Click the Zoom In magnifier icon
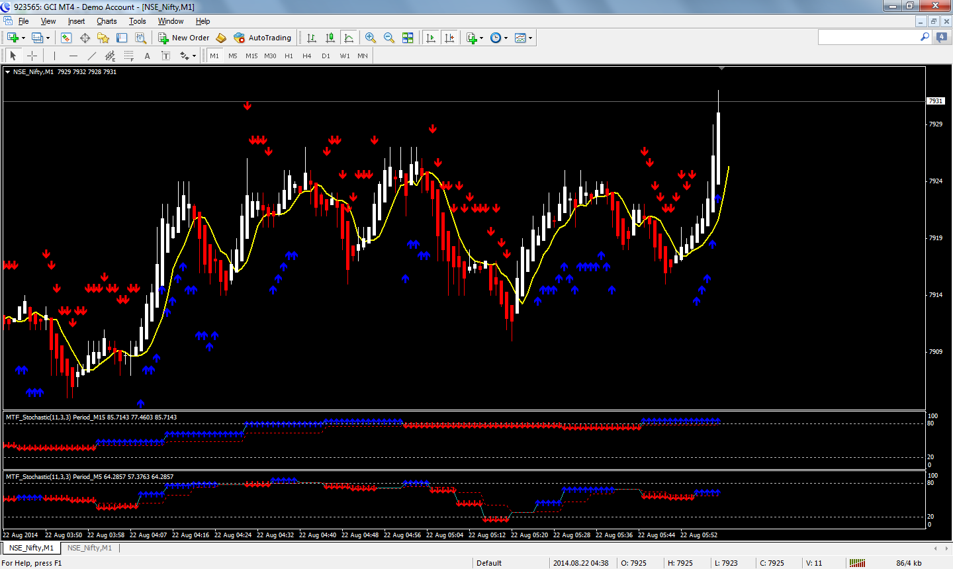 pos(371,38)
